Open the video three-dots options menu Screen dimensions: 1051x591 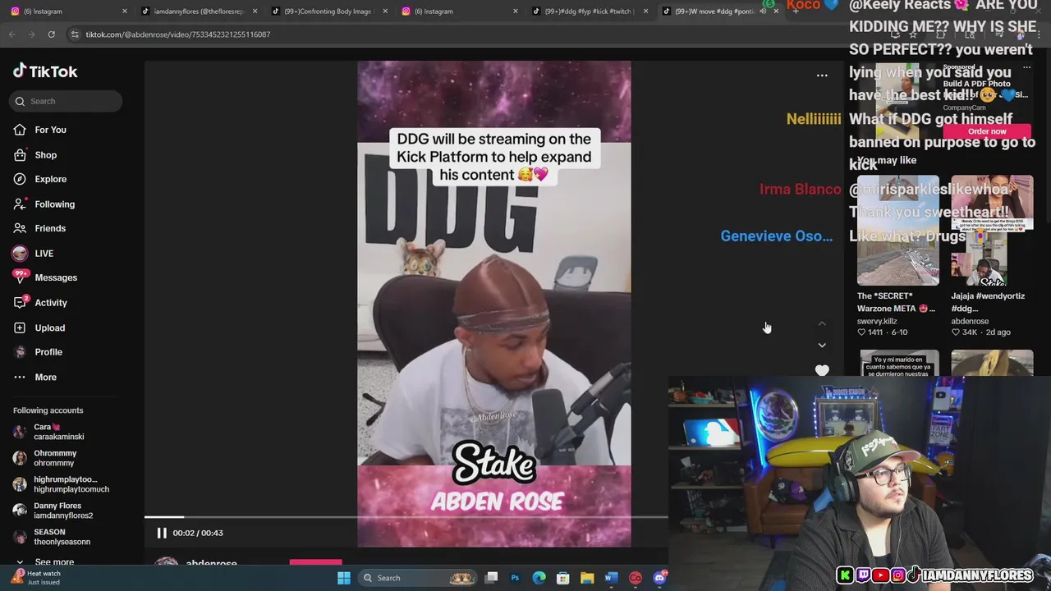click(822, 76)
